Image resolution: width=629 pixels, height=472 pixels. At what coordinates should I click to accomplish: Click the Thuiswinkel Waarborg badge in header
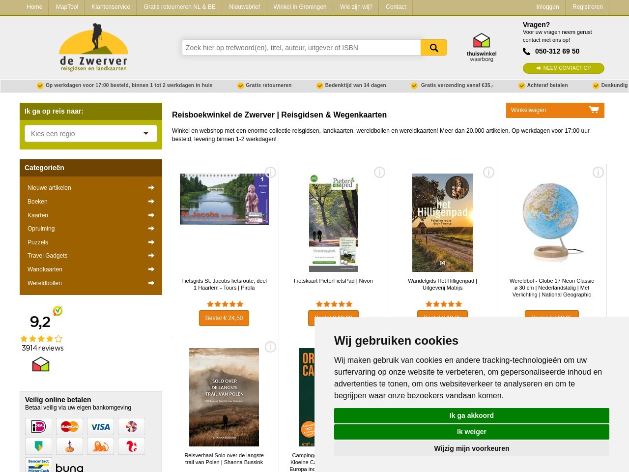click(x=482, y=47)
